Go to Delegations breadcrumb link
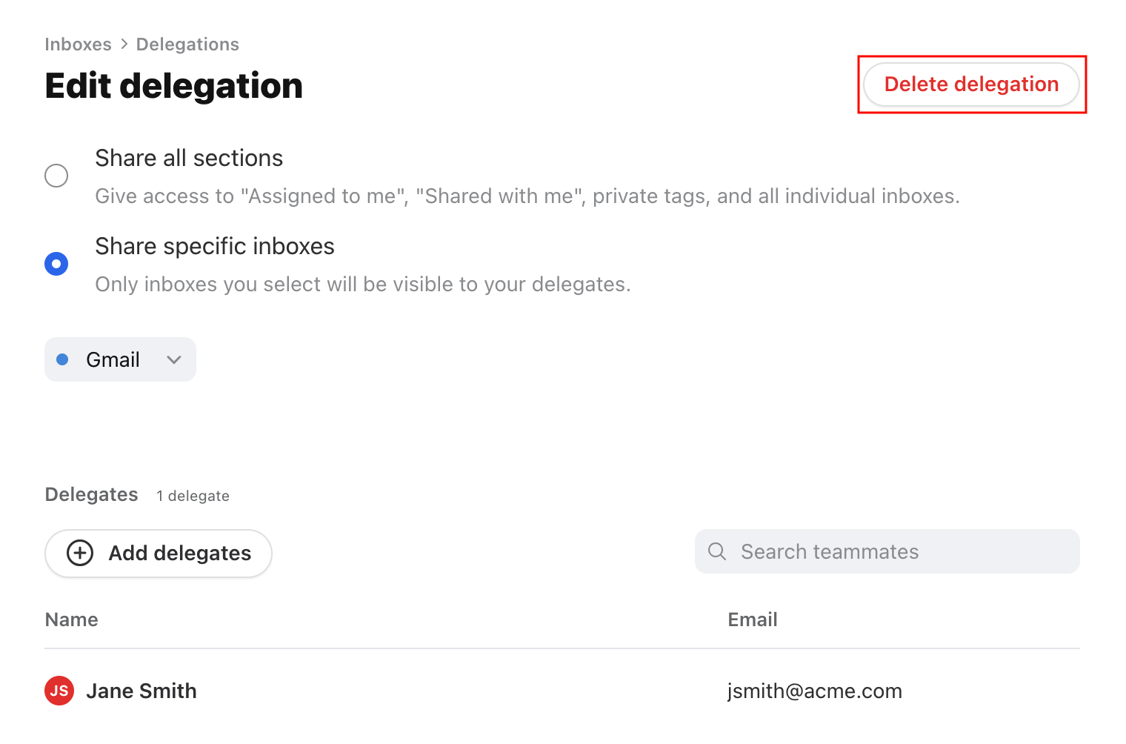1126x744 pixels. click(187, 44)
